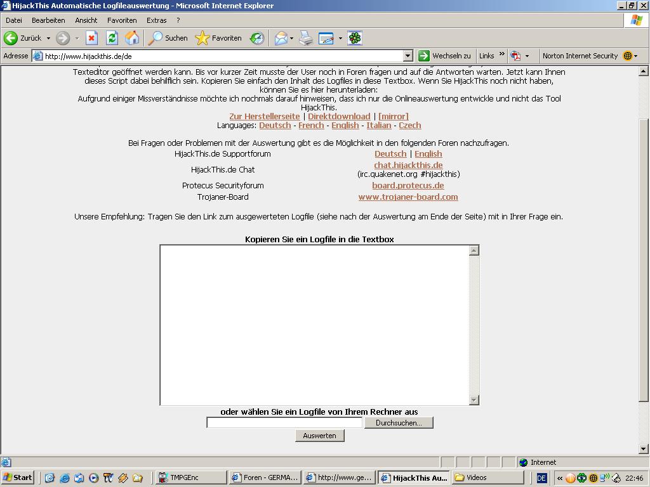Open the address bar URL dropdown
The image size is (650, 487).
408,56
